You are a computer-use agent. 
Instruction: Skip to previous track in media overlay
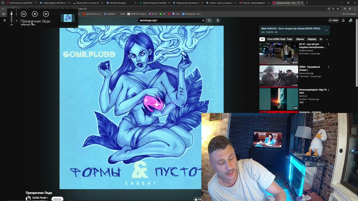pos(23,14)
